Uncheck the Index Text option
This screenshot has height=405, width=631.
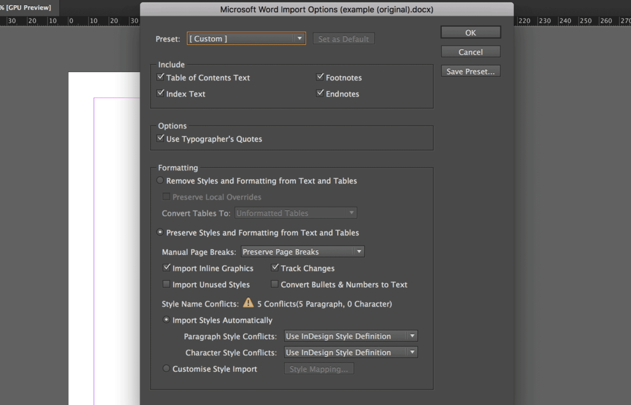tap(161, 94)
